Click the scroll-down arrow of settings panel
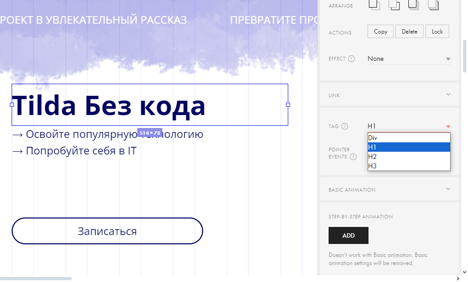Viewport: 468px width, 282px height. [x=464, y=272]
